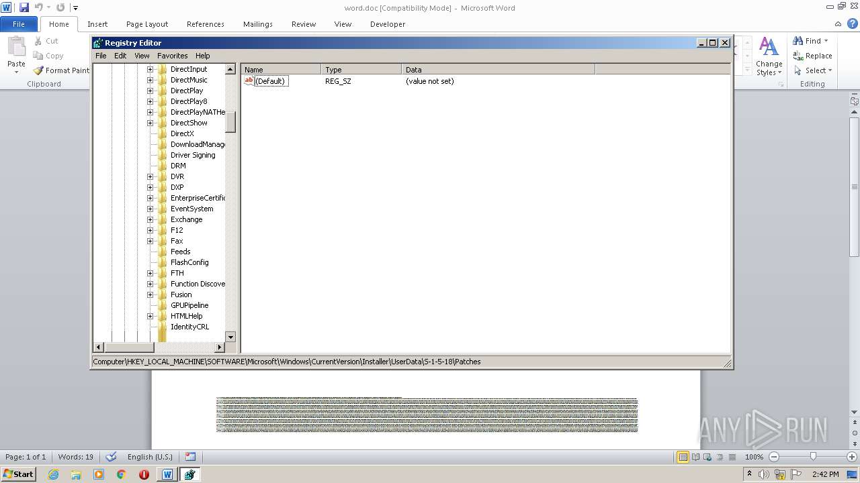This screenshot has height=483, width=860.
Task: Minimize the ribbon with caret icon
Action: (x=838, y=23)
